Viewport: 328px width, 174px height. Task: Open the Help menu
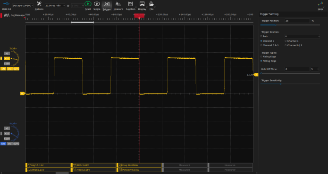tap(320, 6)
